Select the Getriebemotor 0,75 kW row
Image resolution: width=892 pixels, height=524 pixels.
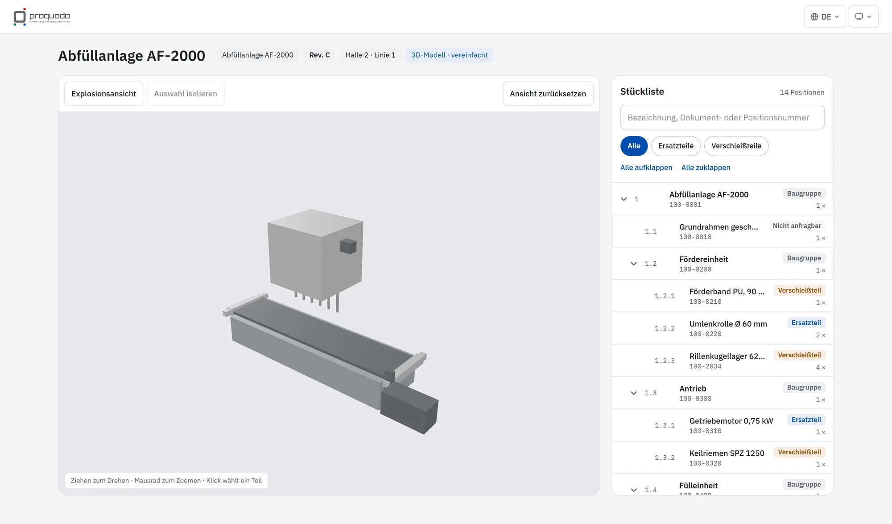pos(722,425)
